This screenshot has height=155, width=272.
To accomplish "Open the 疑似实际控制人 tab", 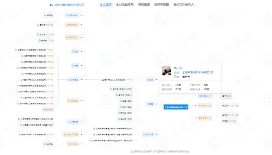I will [x=184, y=5].
